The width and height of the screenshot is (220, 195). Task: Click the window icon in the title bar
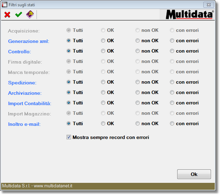pos(4,5)
